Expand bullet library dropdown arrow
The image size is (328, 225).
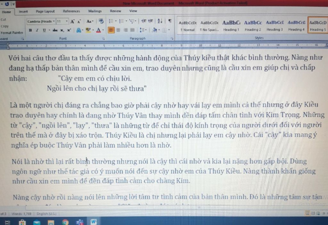pos(116,21)
